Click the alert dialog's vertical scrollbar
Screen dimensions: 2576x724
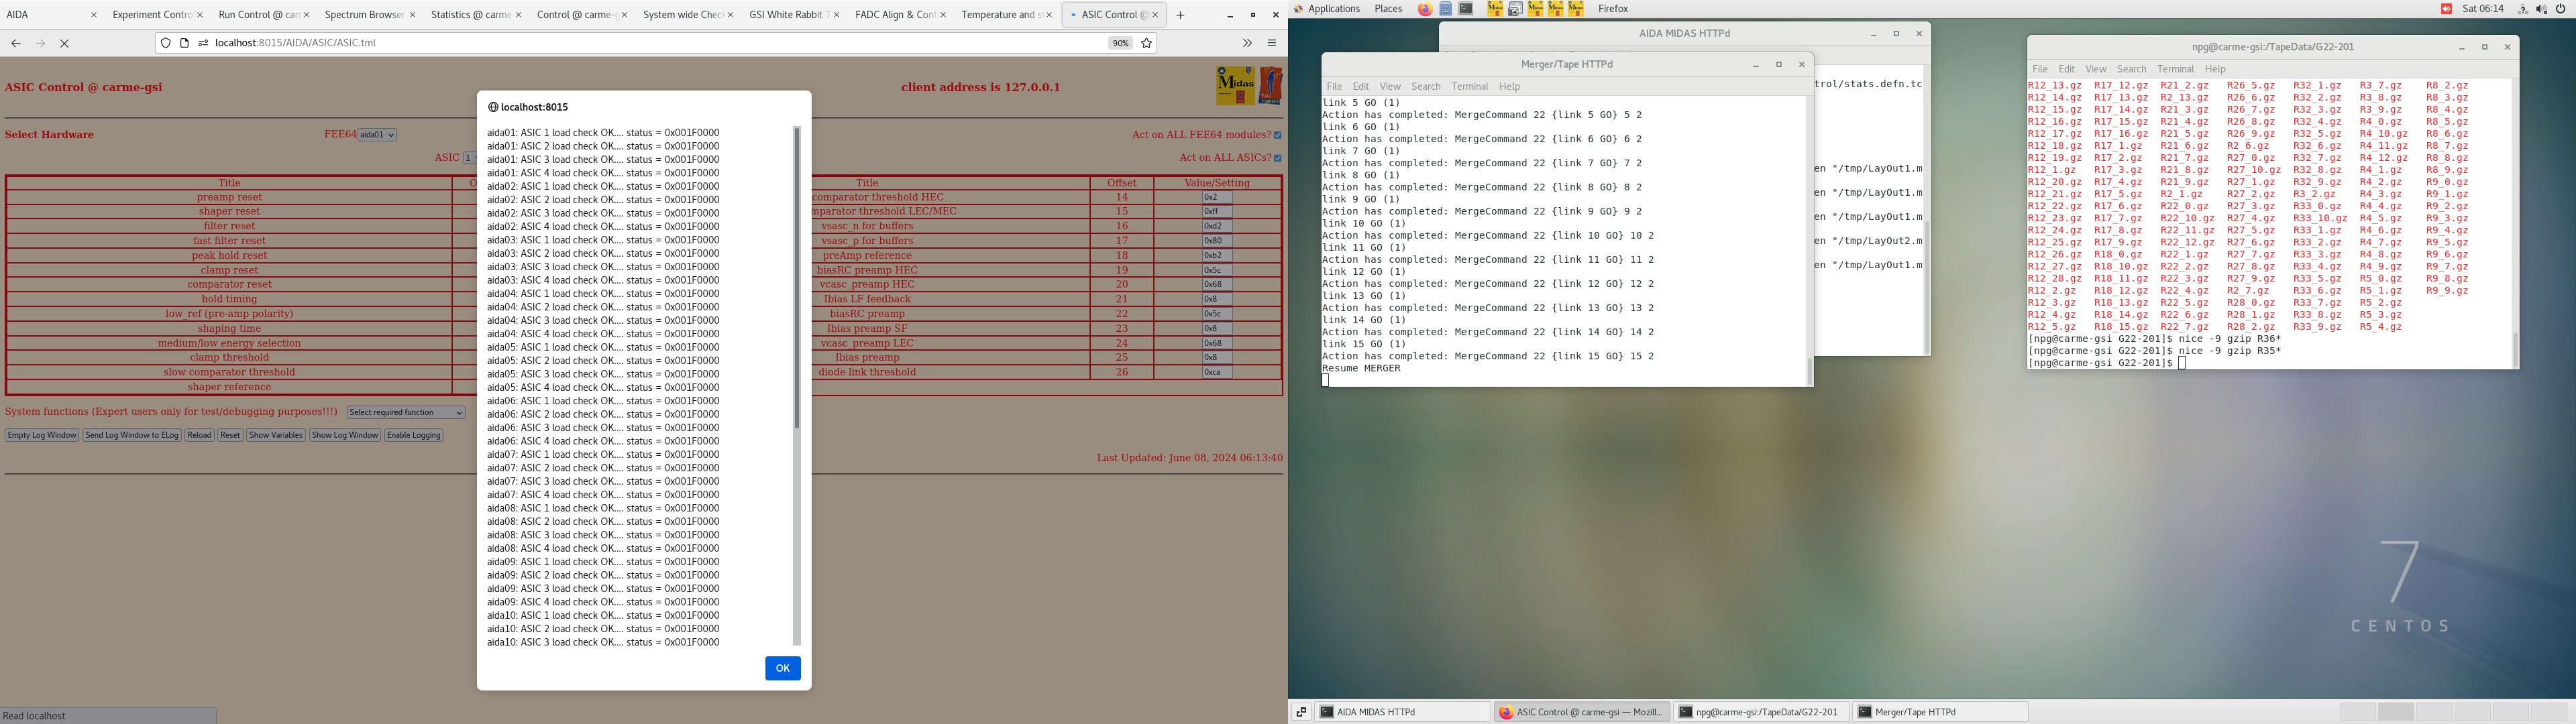797,280
